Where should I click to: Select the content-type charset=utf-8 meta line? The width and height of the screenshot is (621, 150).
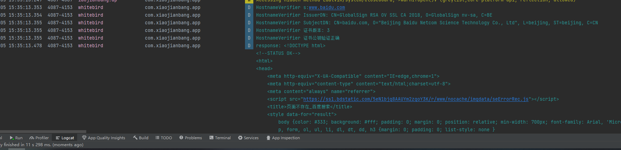click(359, 84)
